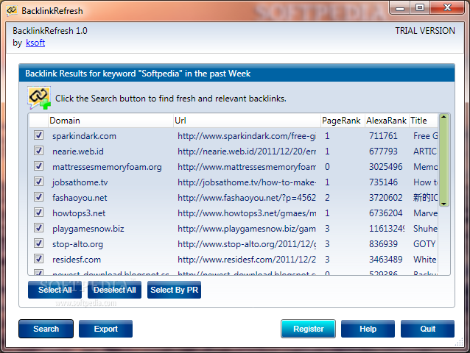The image size is (470, 353).
Task: Click the green vertical scrollbar thumb
Action: click(x=444, y=160)
